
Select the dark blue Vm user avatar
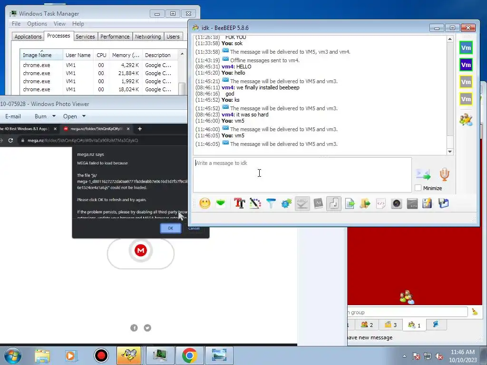tap(466, 65)
